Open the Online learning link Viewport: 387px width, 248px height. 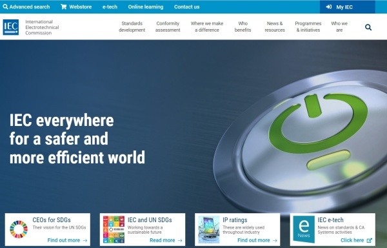146,7
